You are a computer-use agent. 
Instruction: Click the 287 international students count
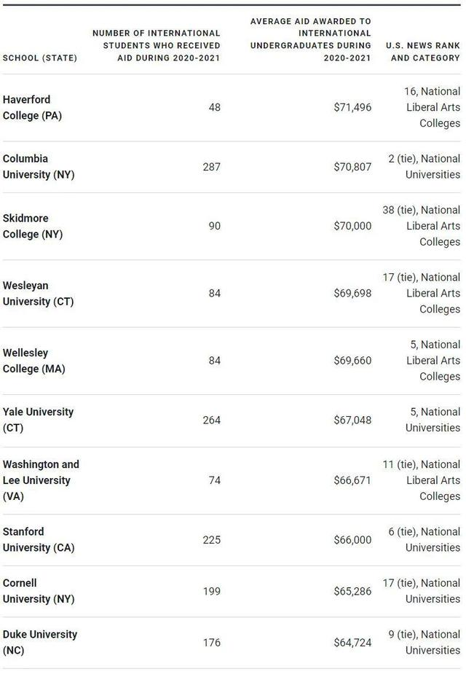click(211, 167)
